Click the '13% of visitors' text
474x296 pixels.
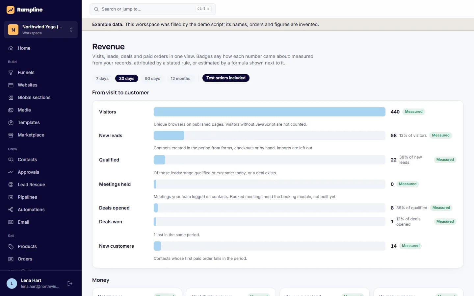point(413,136)
